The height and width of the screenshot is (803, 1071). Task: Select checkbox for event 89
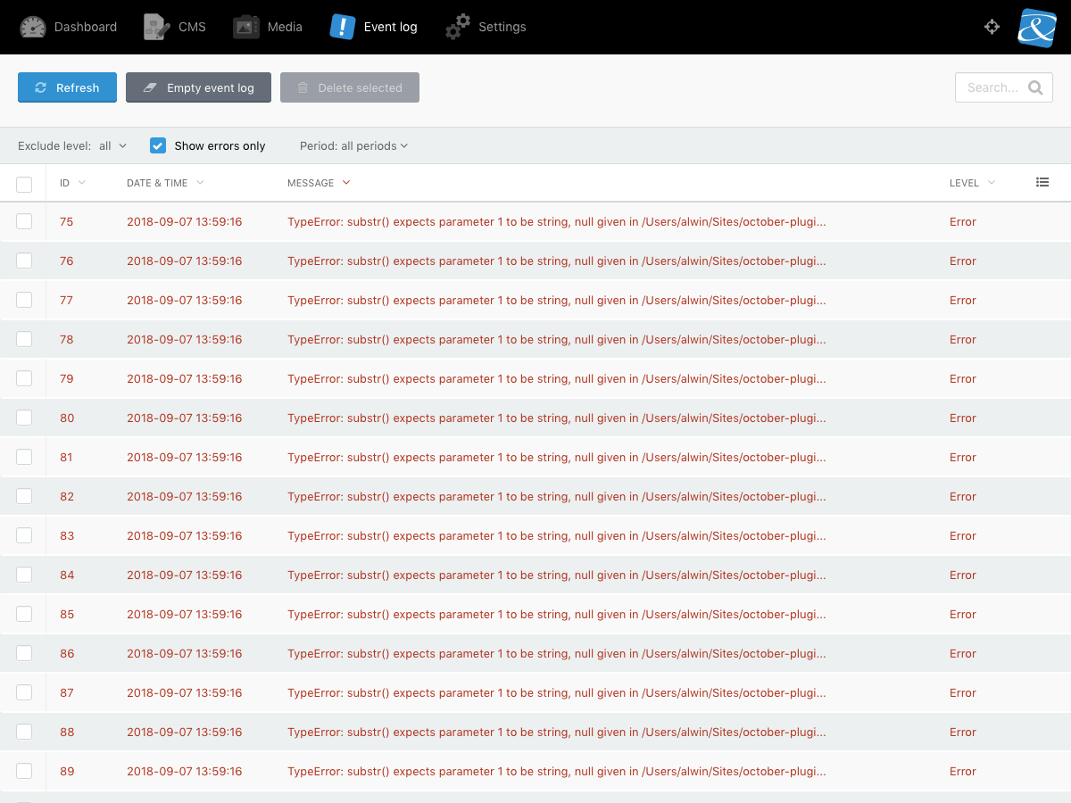pyautogui.click(x=24, y=771)
